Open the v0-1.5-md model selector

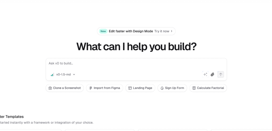point(63,75)
